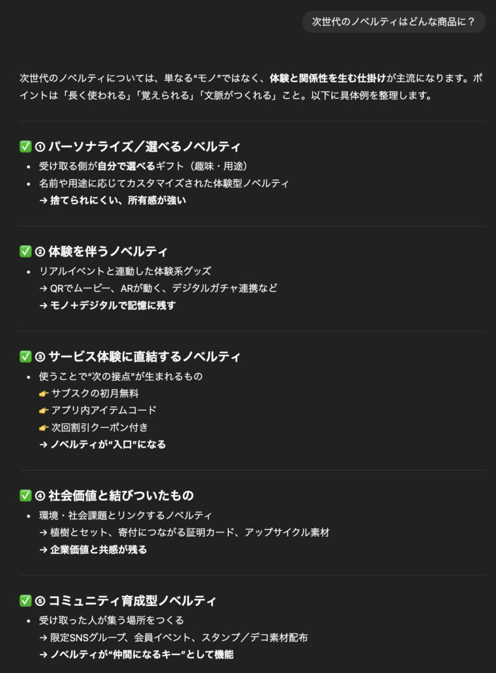The width and height of the screenshot is (496, 673).
Task: Click the pointing hand before サブスクの初月無料
Action: (x=44, y=394)
